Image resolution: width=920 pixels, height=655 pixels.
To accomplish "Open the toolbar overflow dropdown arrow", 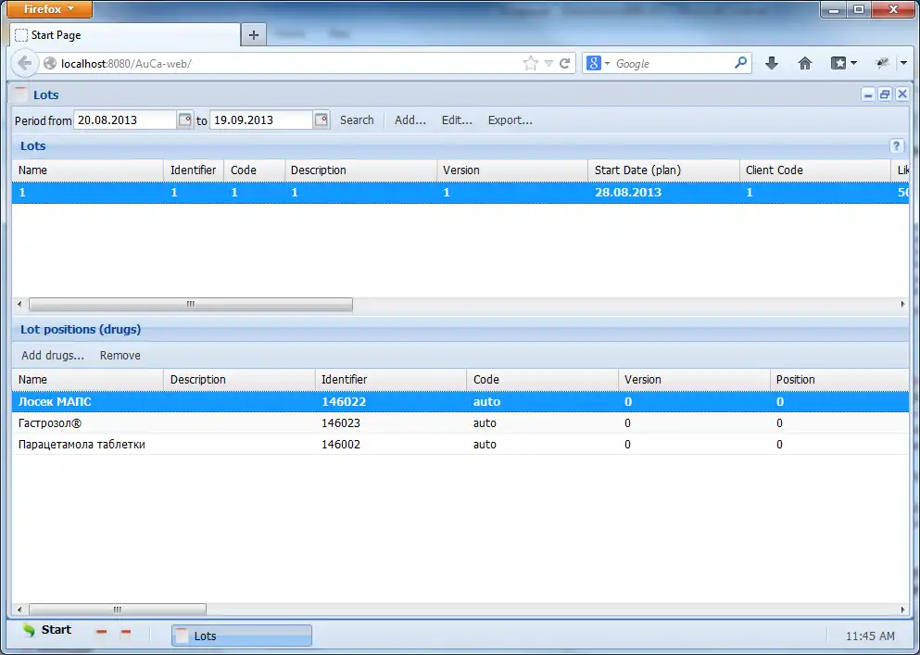I will click(x=903, y=63).
